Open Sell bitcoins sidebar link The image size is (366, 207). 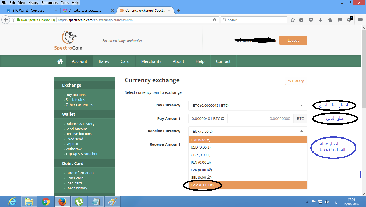click(75, 100)
